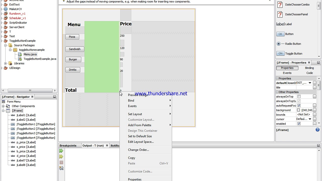
Task: Switch to the Breakpoints tab
Action: click(x=68, y=146)
